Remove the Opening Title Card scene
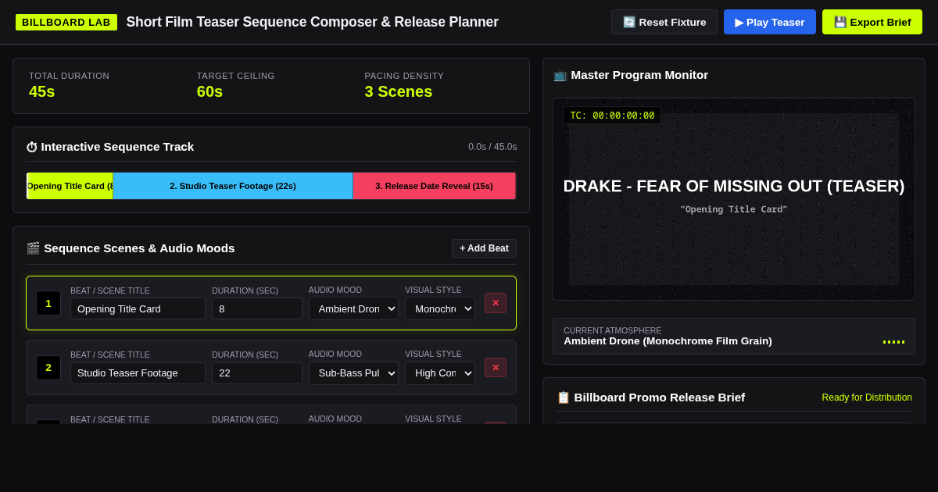The width and height of the screenshot is (938, 492). pos(496,303)
